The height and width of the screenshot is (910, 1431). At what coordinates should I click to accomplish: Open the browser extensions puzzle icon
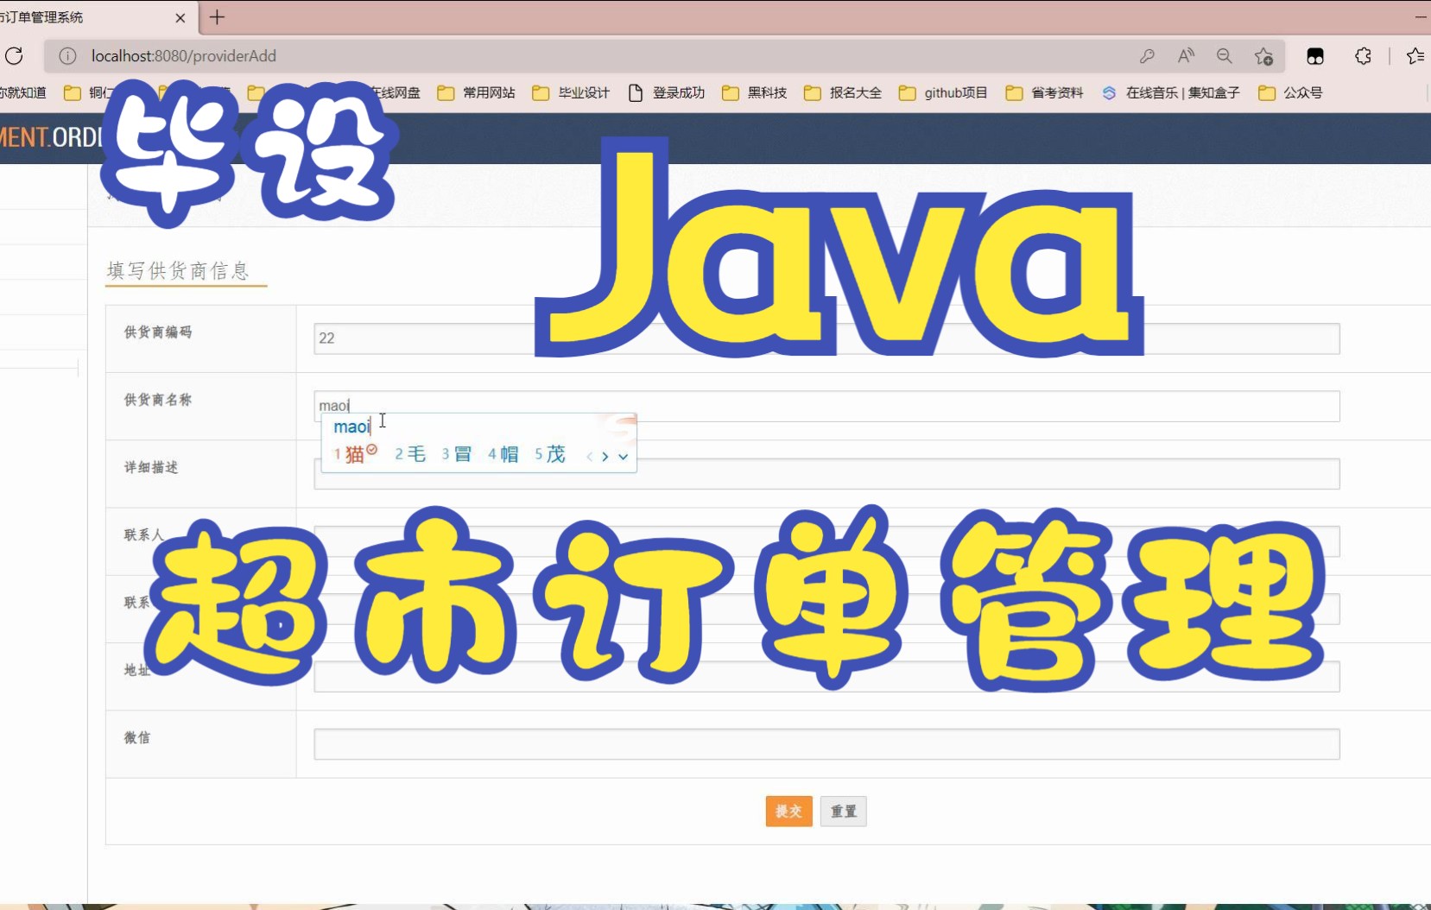pyautogui.click(x=1363, y=56)
